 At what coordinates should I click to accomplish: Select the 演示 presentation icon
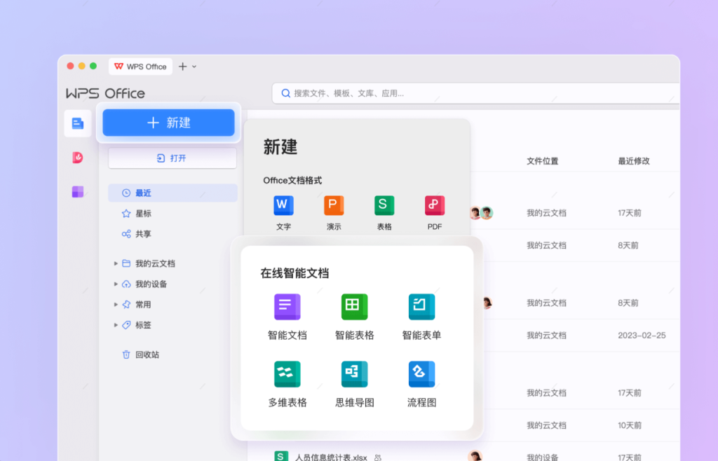pyautogui.click(x=334, y=205)
